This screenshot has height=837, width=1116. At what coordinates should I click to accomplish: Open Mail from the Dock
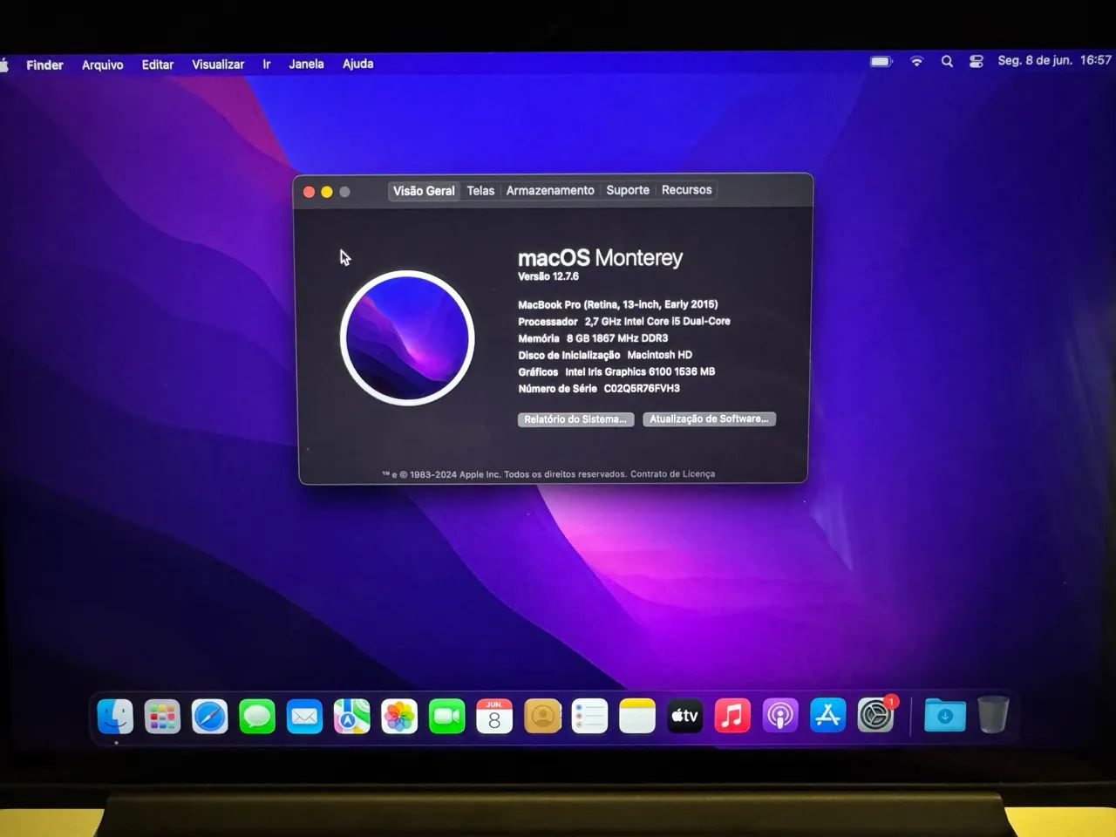pos(304,717)
